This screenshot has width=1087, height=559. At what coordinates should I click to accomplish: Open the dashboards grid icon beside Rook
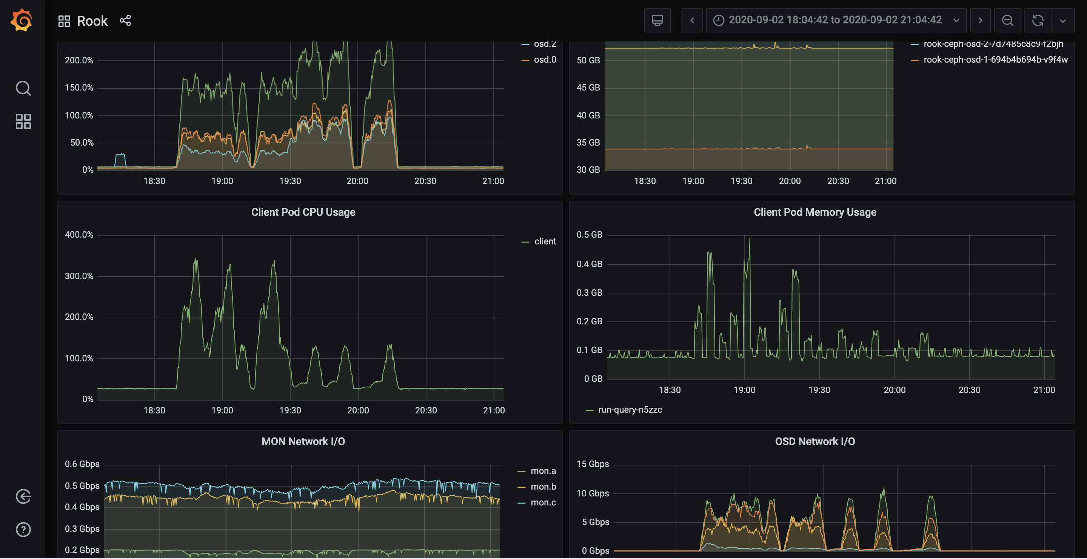pyautogui.click(x=64, y=21)
